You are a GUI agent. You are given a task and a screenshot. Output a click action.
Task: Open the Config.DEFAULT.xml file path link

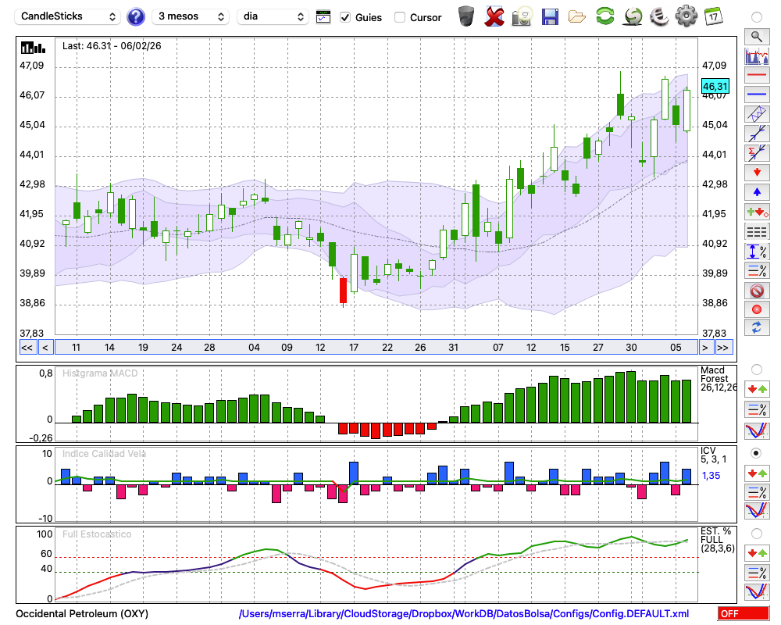pyautogui.click(x=464, y=614)
